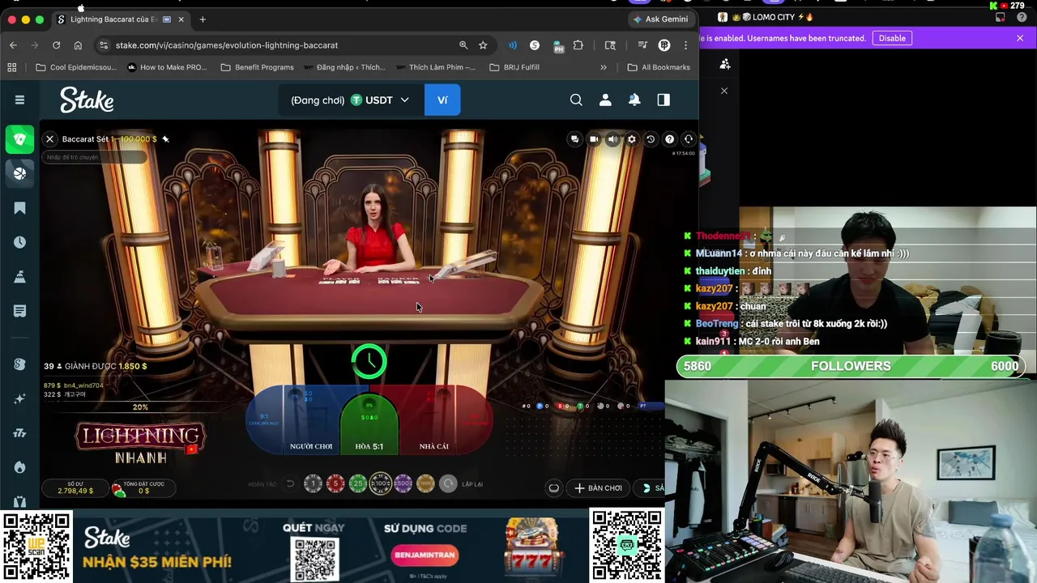Open All Bookmarks folder
1037x583 pixels.
[x=658, y=67]
